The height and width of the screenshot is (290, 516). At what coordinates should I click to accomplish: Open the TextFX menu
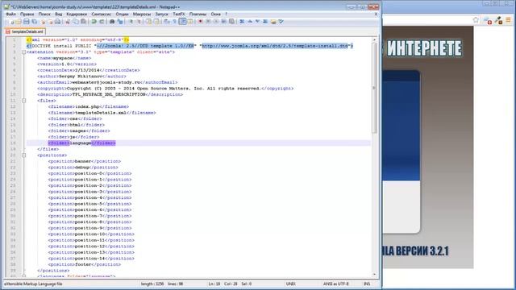(x=179, y=14)
